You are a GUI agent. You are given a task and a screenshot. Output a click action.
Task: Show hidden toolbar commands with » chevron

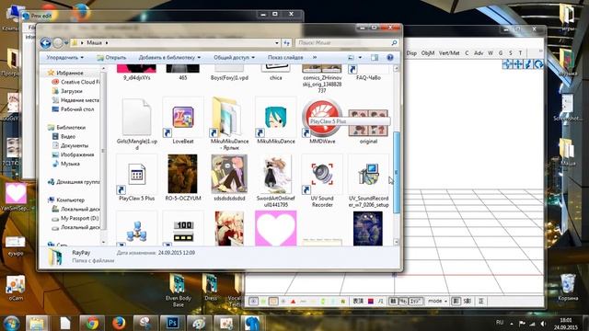pyautogui.click(x=315, y=57)
